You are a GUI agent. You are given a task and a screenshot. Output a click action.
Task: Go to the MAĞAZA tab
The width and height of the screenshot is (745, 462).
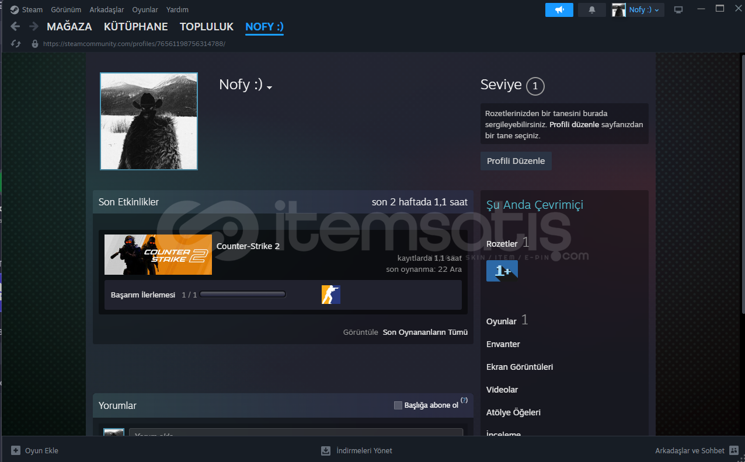69,27
